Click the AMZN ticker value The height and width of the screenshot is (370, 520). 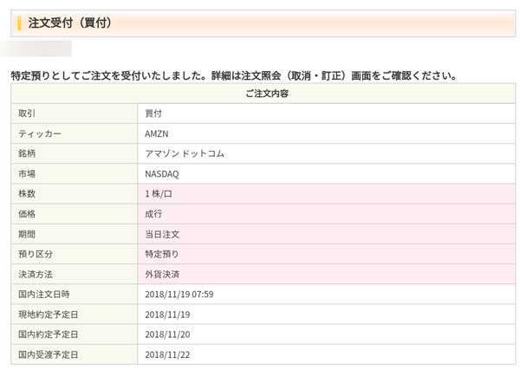[157, 133]
